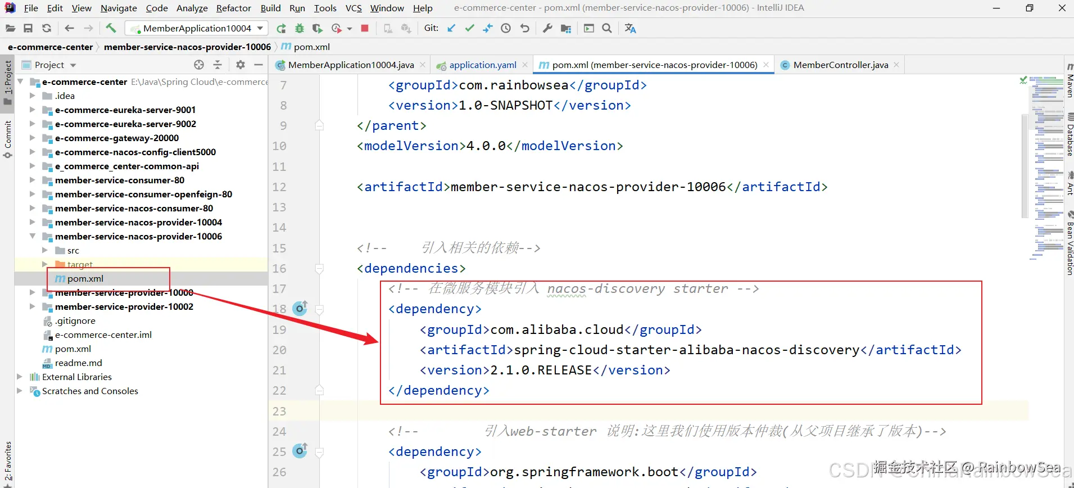Open the MemberApplication10004 run configuration dropdown
The width and height of the screenshot is (1074, 488).
point(197,28)
